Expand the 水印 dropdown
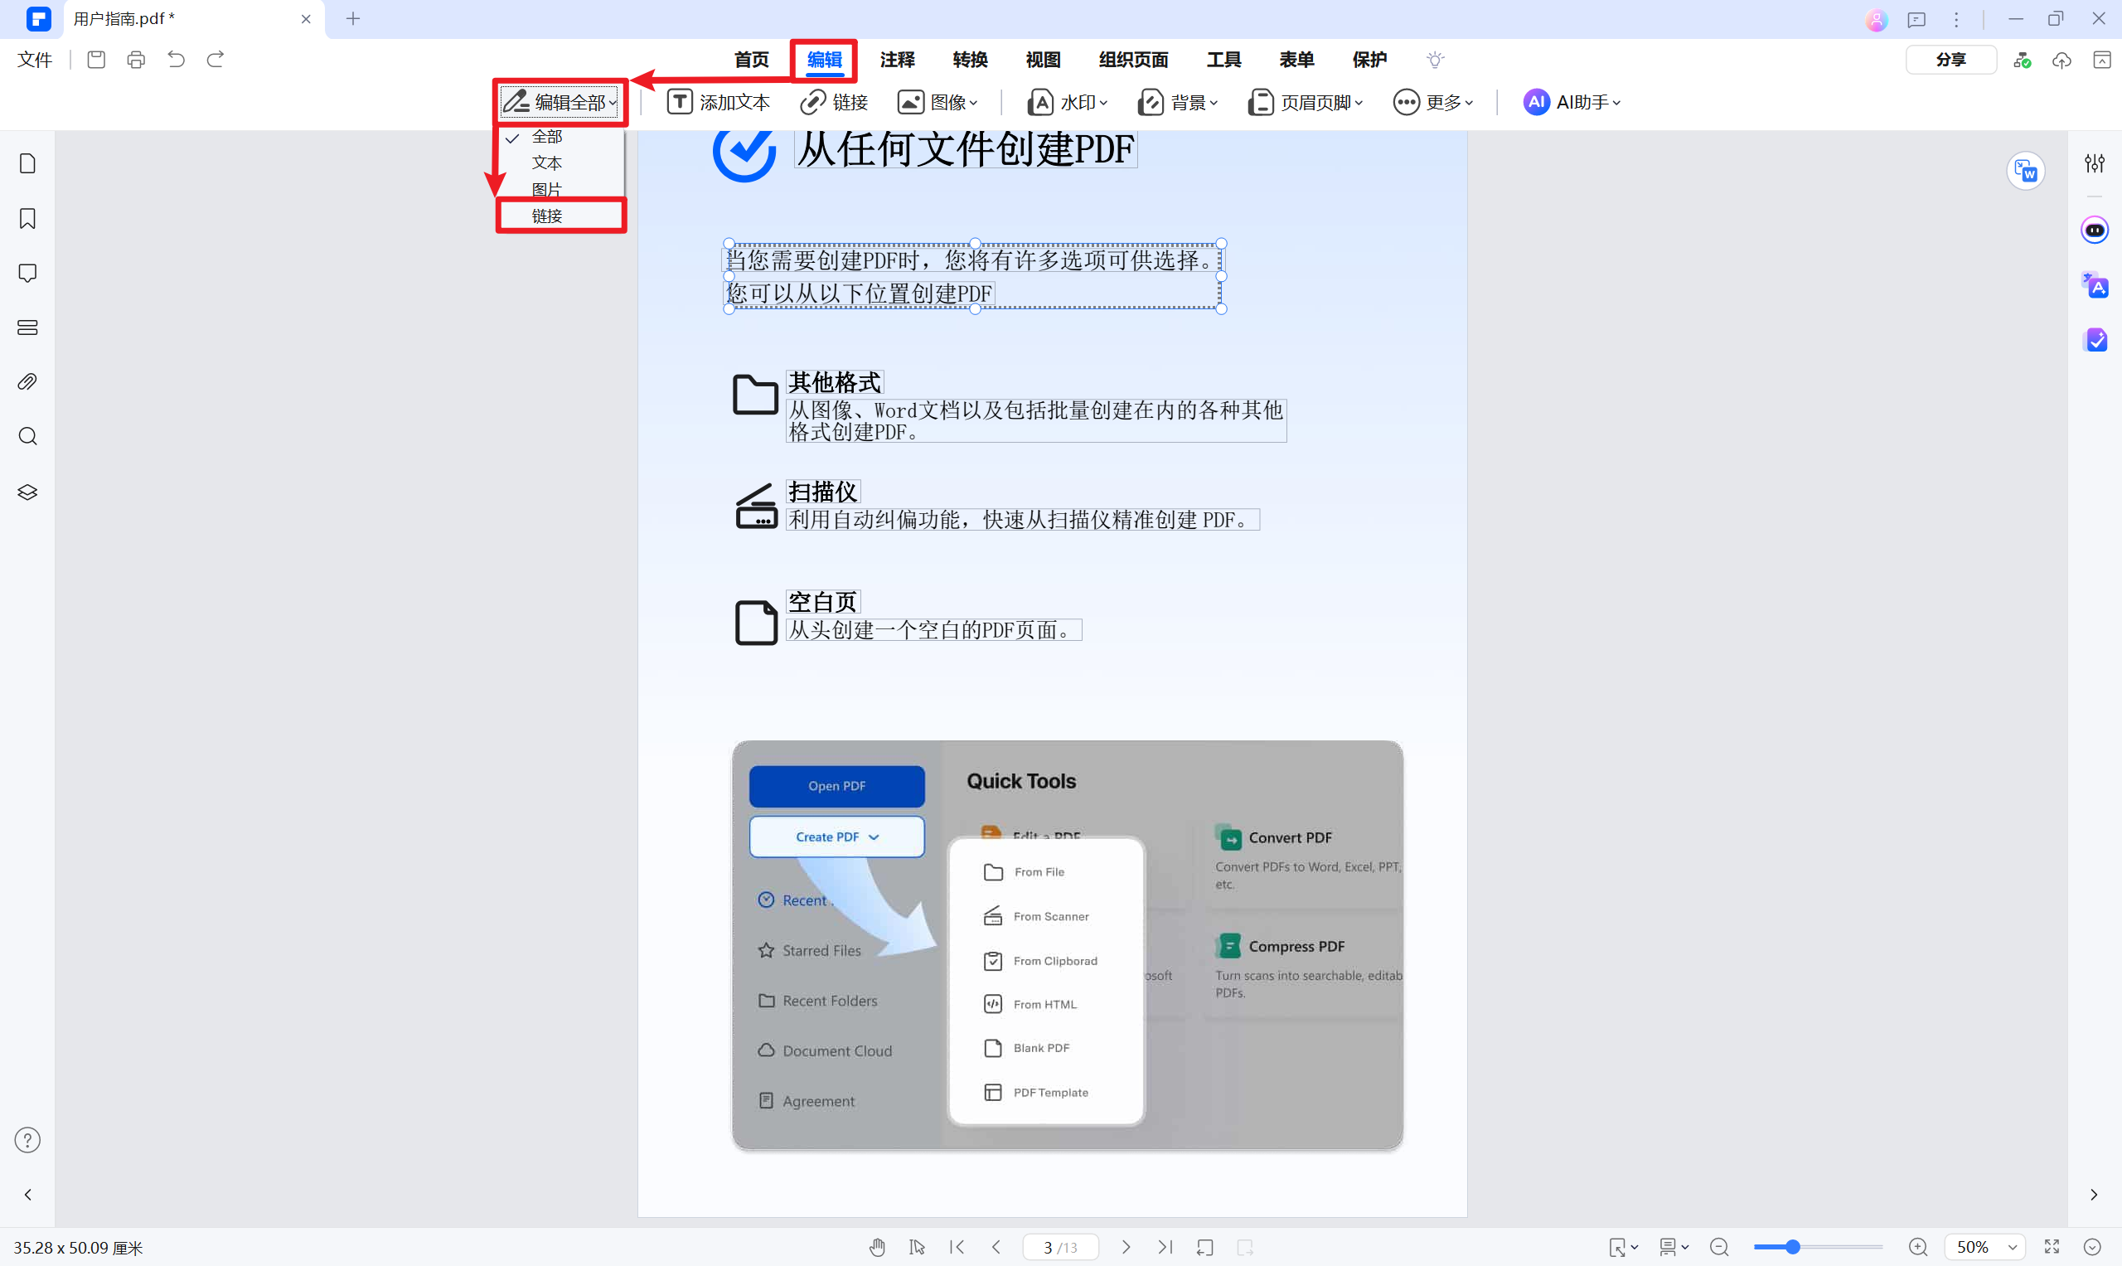Viewport: 2122px width, 1266px height. tap(1067, 101)
